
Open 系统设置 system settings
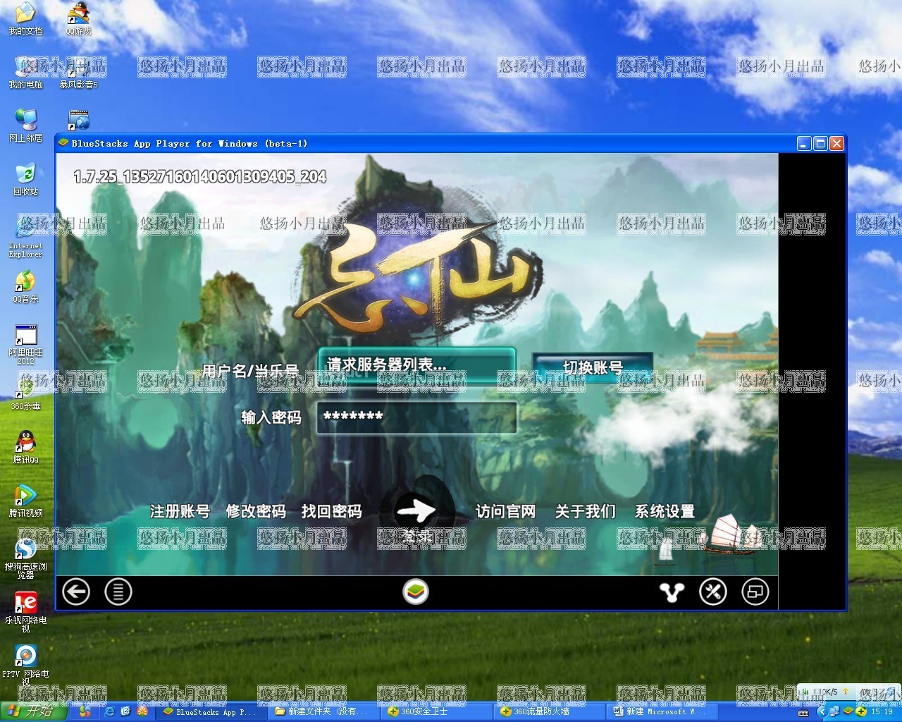point(665,511)
